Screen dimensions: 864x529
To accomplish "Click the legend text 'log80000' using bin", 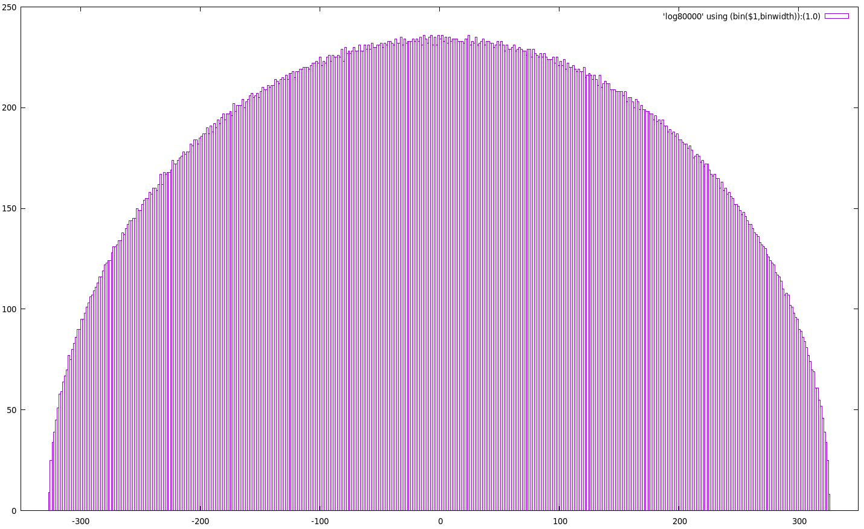I will (741, 16).
